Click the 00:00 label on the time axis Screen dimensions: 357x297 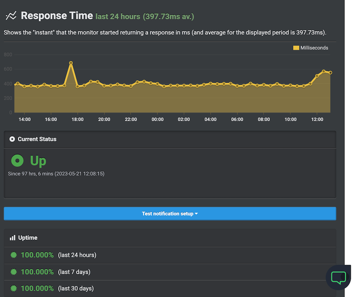click(157, 119)
